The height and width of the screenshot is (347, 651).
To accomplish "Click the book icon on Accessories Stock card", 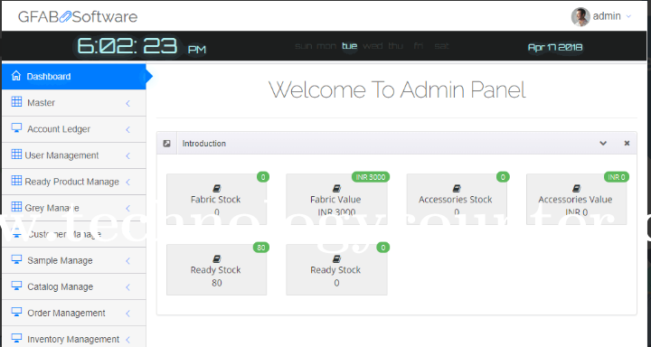I will click(x=457, y=189).
